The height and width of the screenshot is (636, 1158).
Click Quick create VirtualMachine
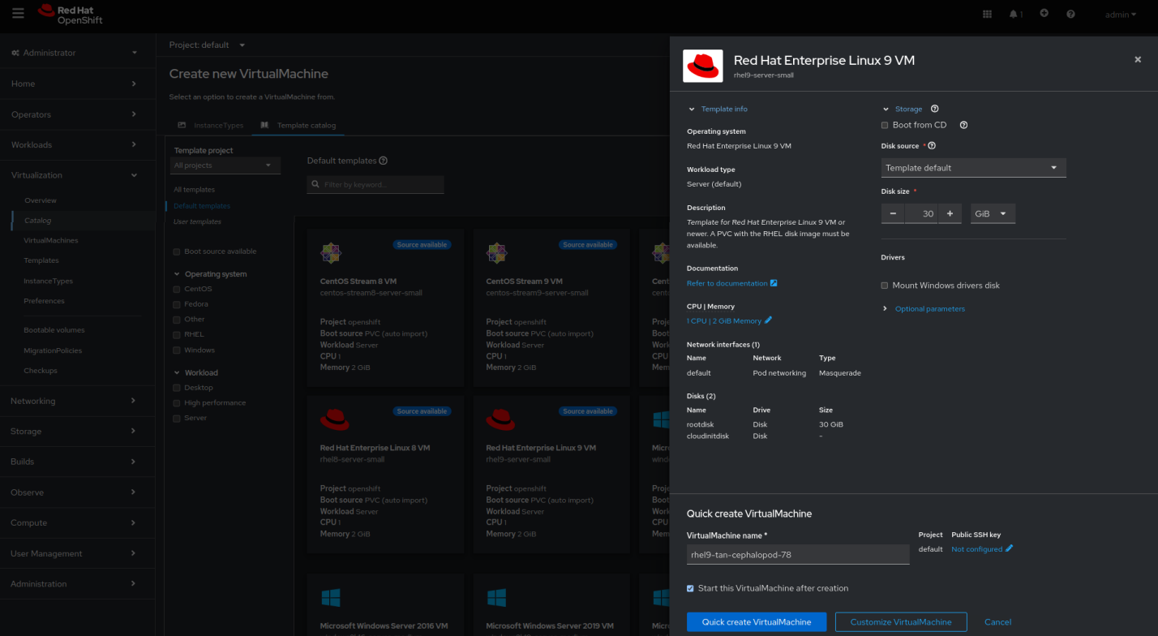coord(756,621)
